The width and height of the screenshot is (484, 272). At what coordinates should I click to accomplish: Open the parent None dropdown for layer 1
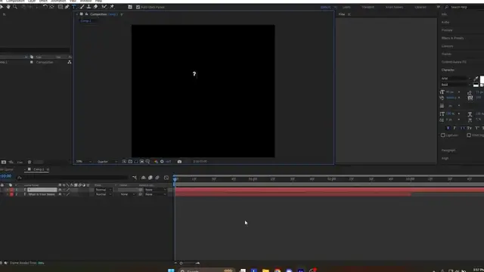(x=155, y=190)
